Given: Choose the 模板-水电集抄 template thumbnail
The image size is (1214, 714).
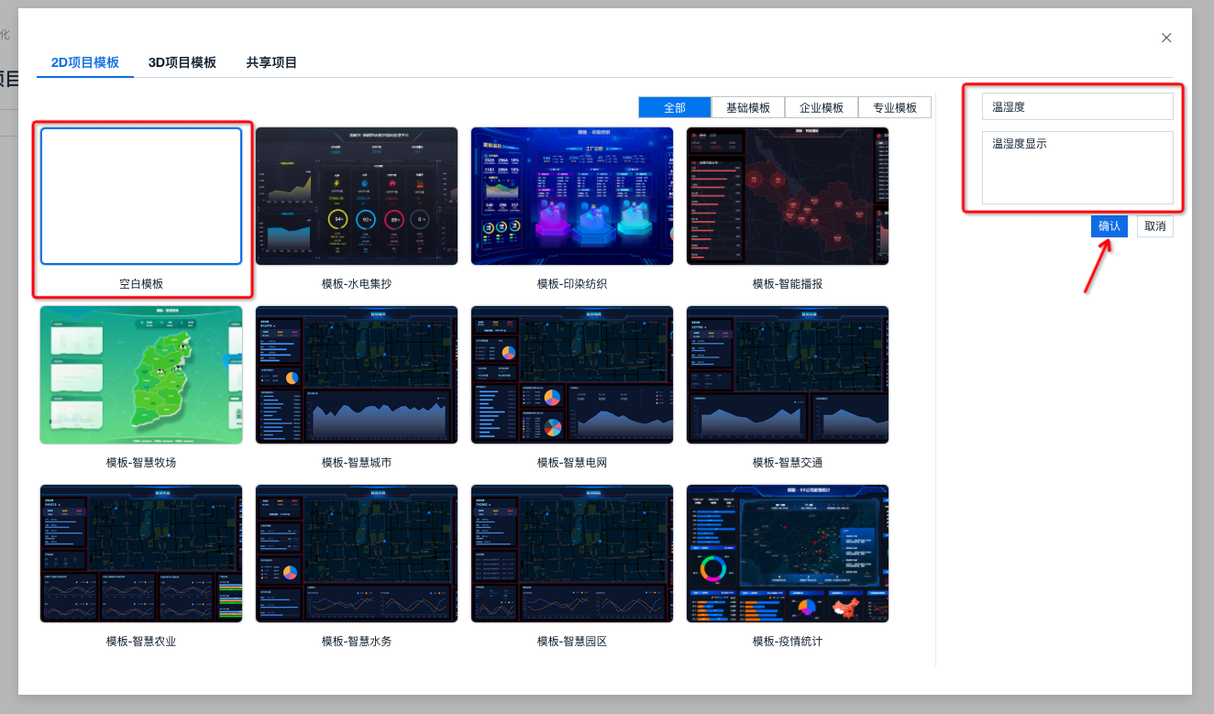Looking at the screenshot, I should pyautogui.click(x=357, y=196).
